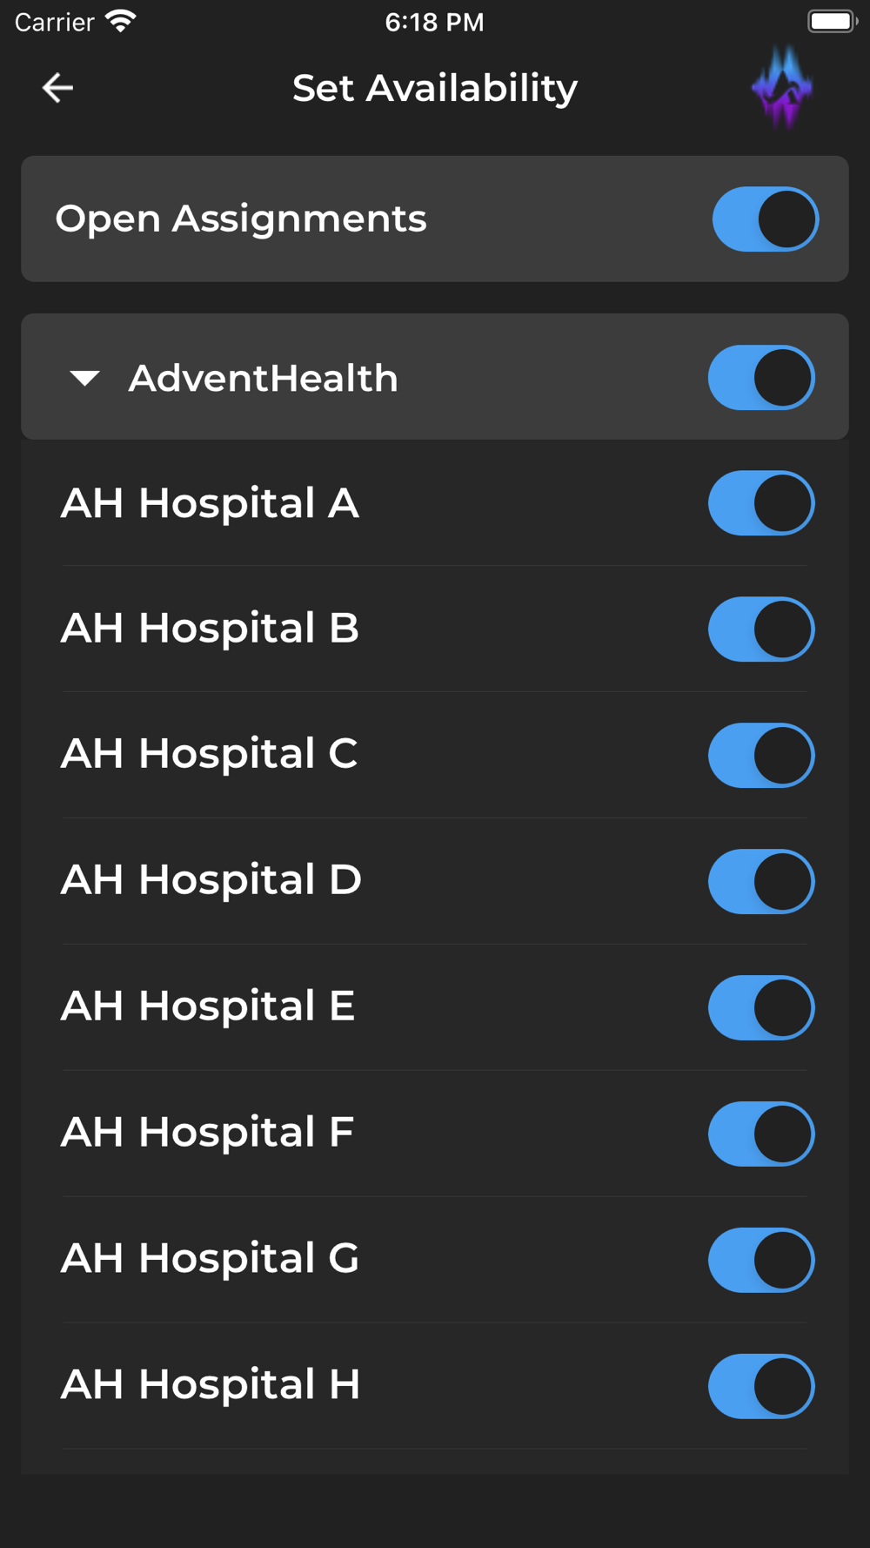Turn off AH Hospital E availability
Viewport: 870px width, 1548px height.
[761, 1007]
